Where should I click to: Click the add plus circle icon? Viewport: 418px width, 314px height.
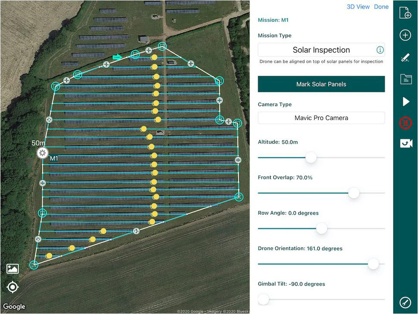405,35
